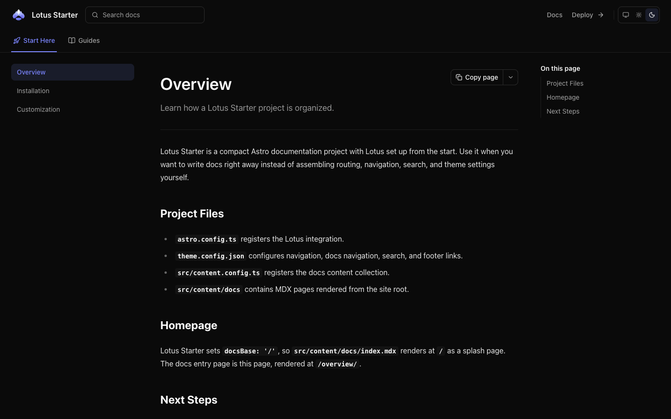
Task: Open the Start Here tab
Action: [34, 41]
